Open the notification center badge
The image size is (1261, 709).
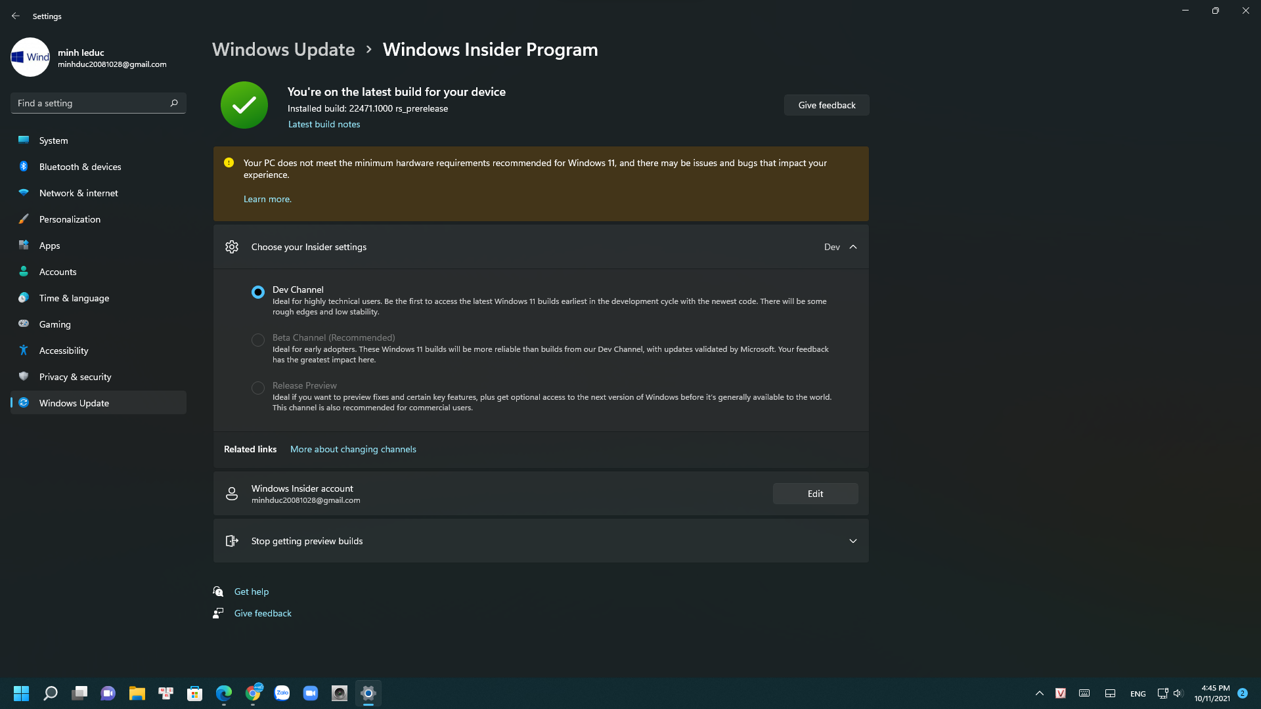(x=1243, y=693)
